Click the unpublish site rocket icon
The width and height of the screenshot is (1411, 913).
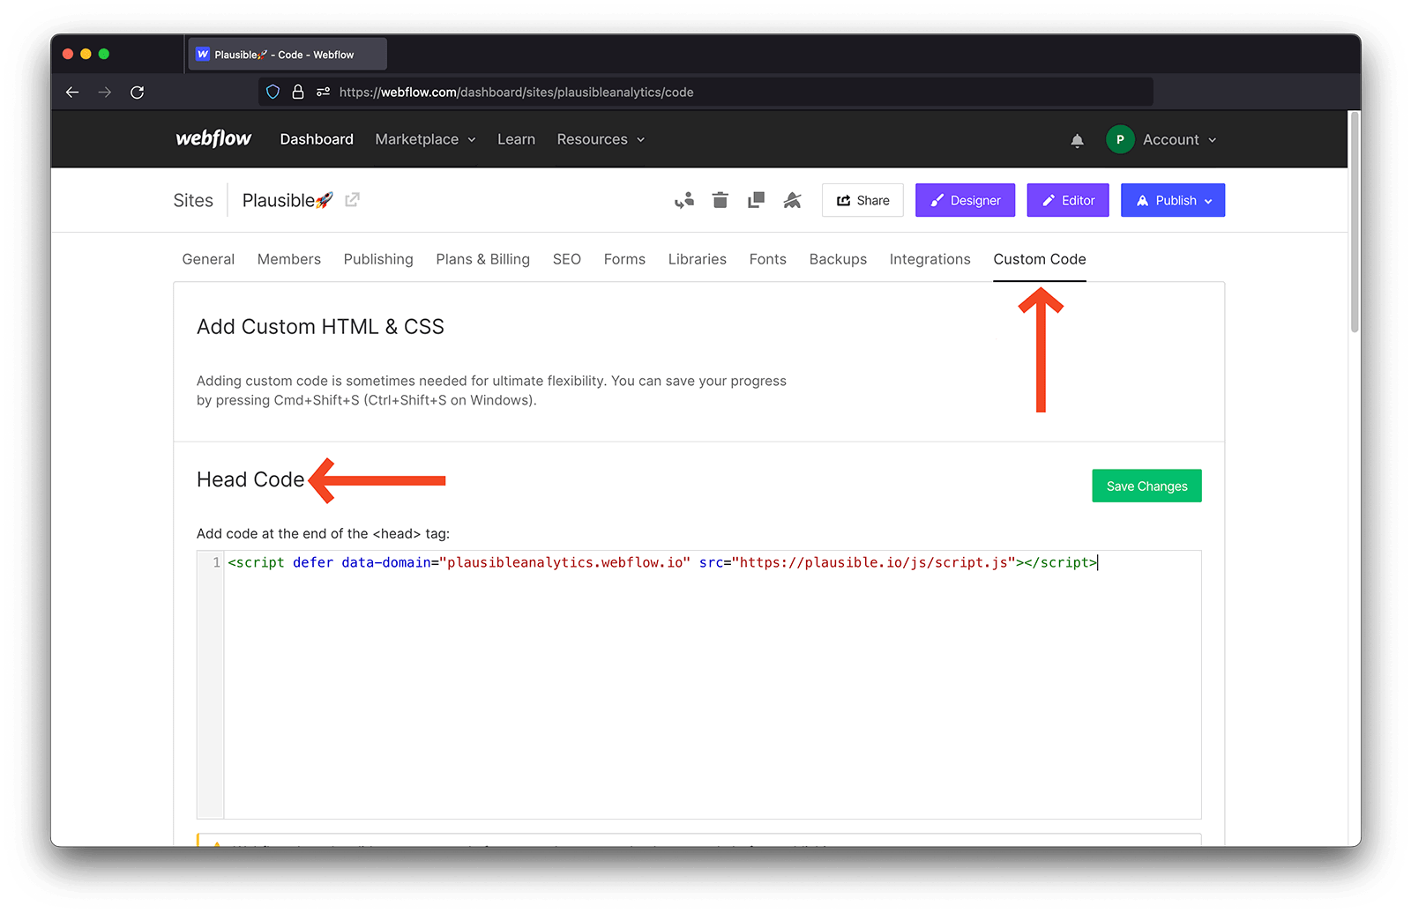click(x=792, y=200)
